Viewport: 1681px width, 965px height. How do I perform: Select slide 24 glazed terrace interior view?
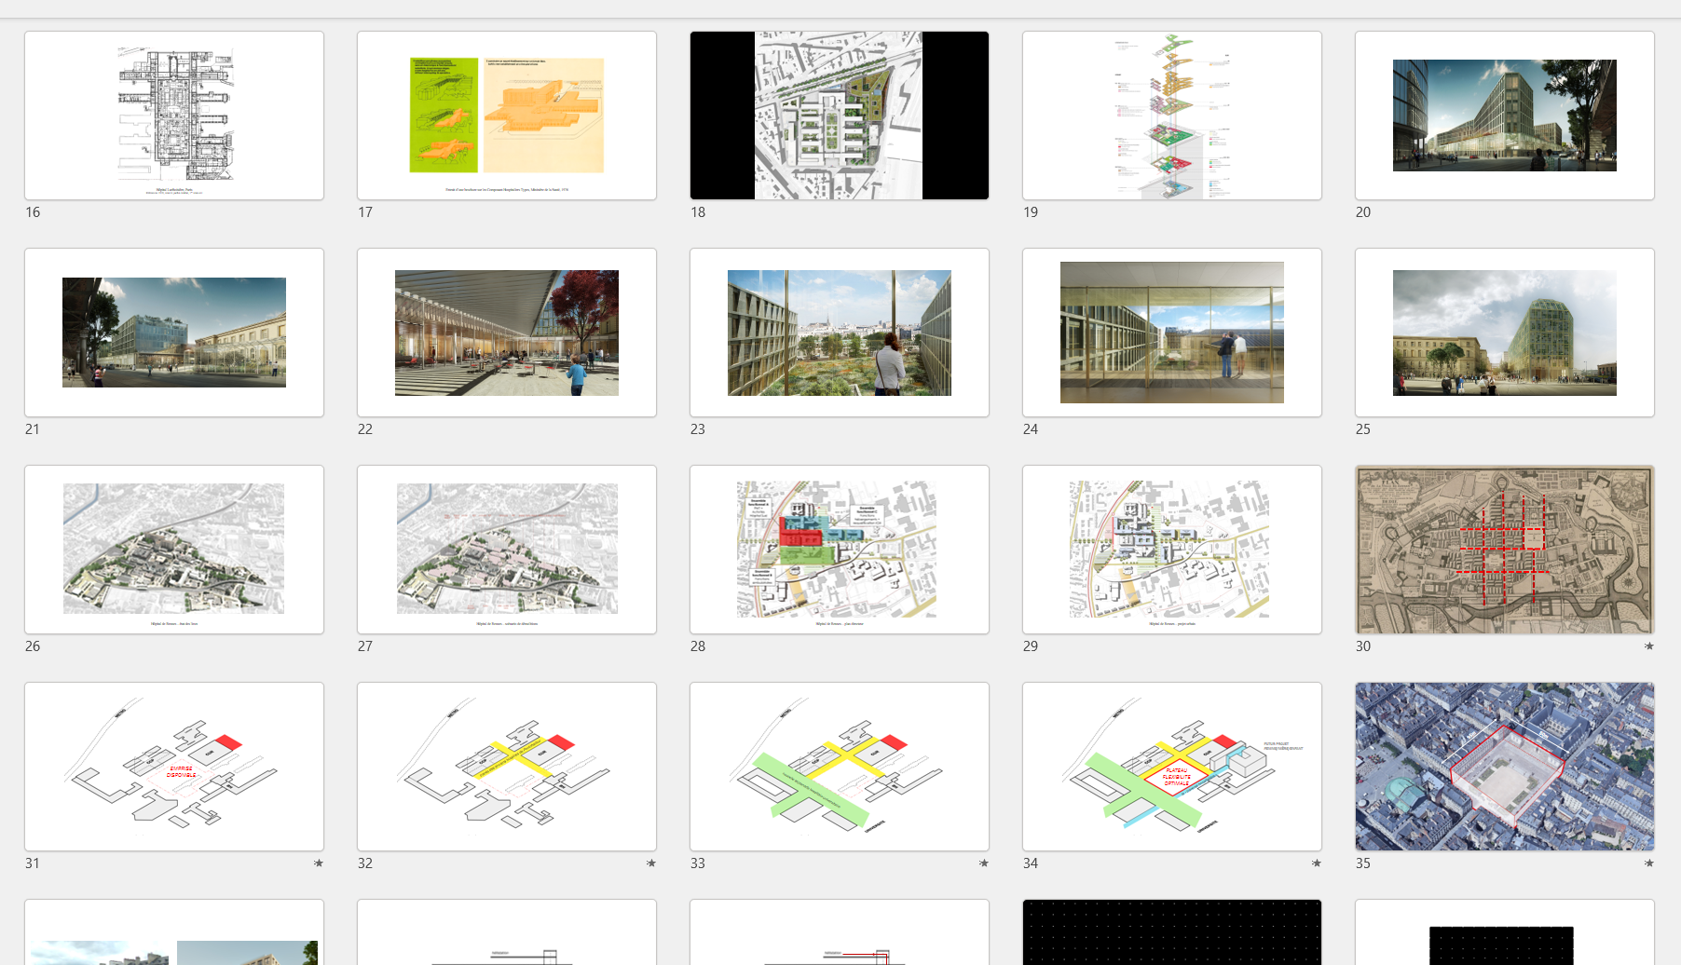[1172, 333]
